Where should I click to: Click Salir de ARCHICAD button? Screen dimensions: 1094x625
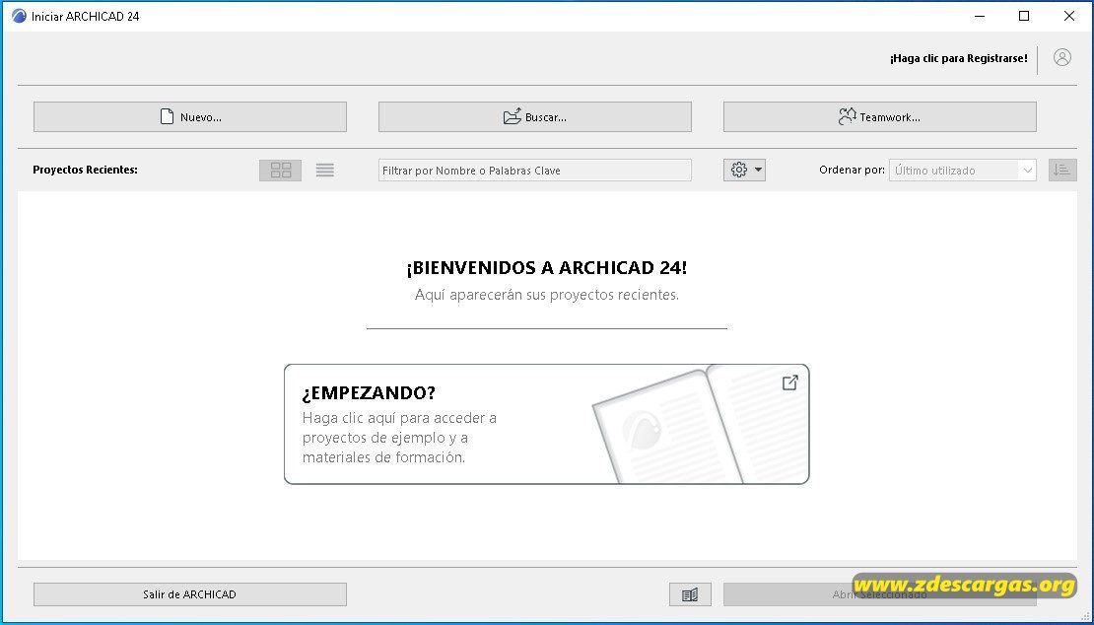point(190,594)
